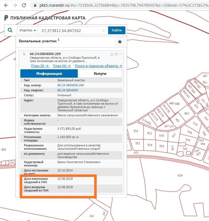Image resolution: width=209 pixels, height=221 pixels.
Task: Click cadastral number link 66:24:0804006:269
Action: [71, 85]
